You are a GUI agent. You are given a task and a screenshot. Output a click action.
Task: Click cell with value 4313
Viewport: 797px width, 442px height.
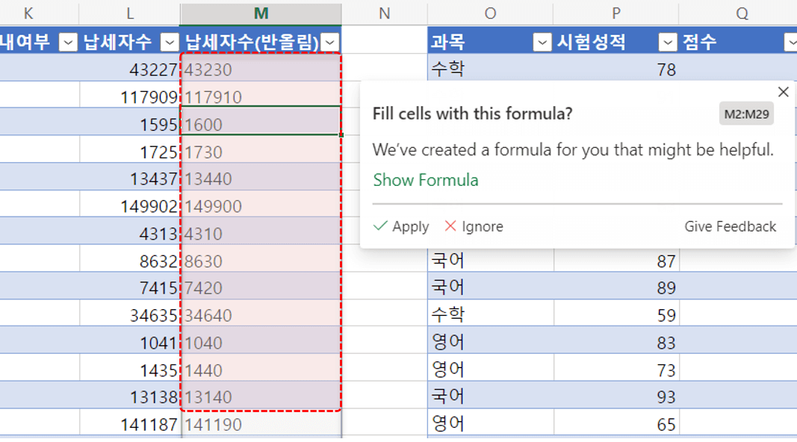tap(130, 231)
